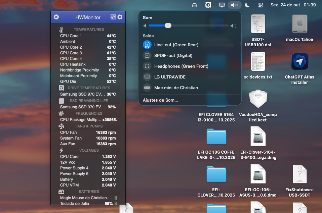The width and height of the screenshot is (322, 213).
Task: Select SSDT-USB9100.dsl file icon
Action: (258, 24)
